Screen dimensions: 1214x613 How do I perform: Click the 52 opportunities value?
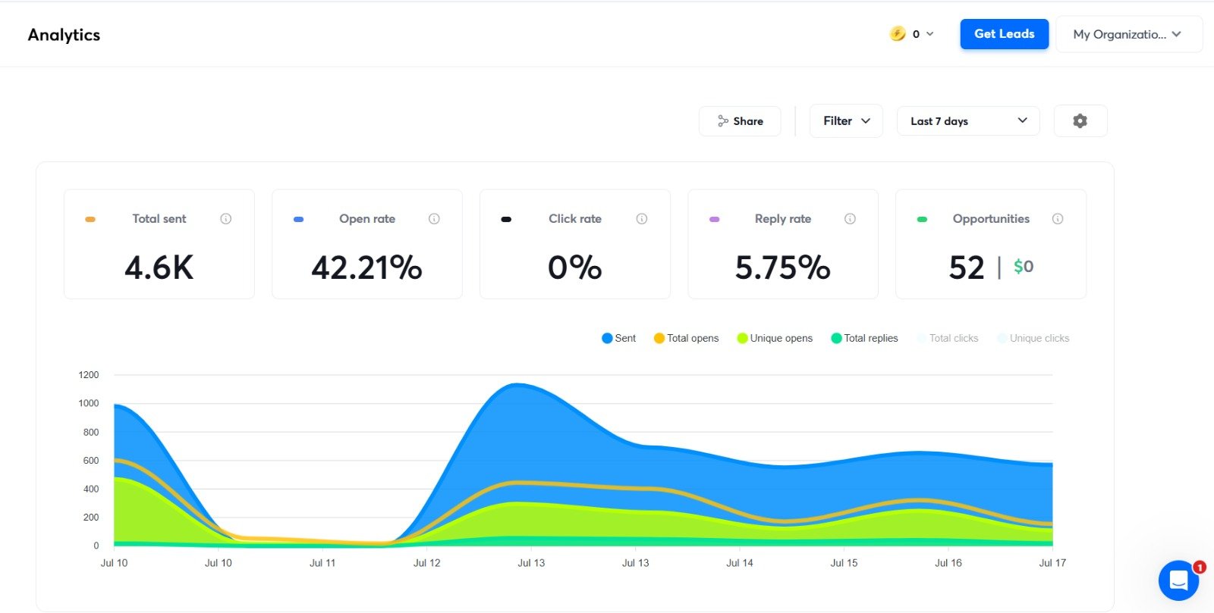967,267
